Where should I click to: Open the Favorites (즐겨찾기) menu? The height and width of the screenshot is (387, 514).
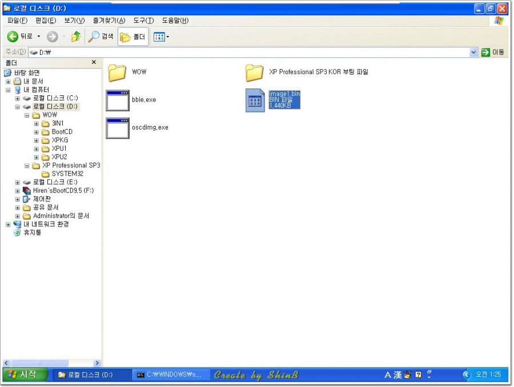pos(109,21)
